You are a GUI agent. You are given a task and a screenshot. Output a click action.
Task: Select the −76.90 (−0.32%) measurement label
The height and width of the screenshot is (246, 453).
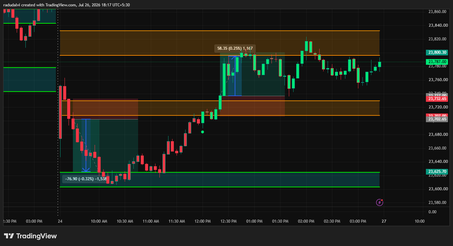[x=85, y=179]
